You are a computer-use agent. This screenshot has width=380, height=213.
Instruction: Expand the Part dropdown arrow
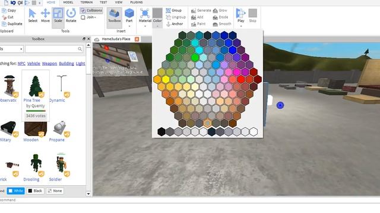click(129, 26)
